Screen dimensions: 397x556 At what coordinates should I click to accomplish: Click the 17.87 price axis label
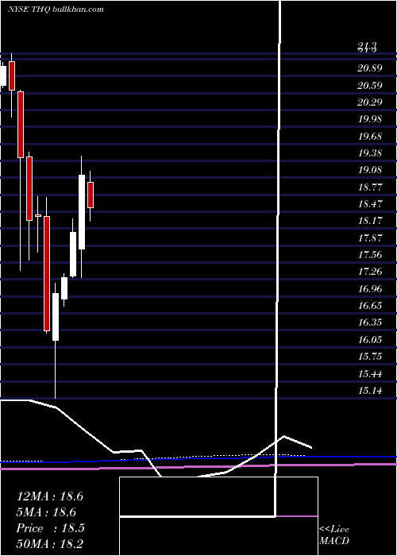370,237
